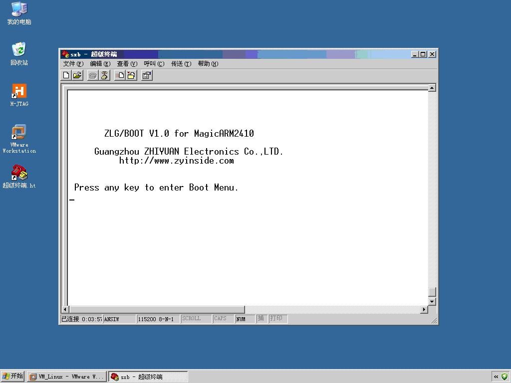511x383 pixels.
Task: Click horizontal scrollbar right arrow
Action: point(424,309)
